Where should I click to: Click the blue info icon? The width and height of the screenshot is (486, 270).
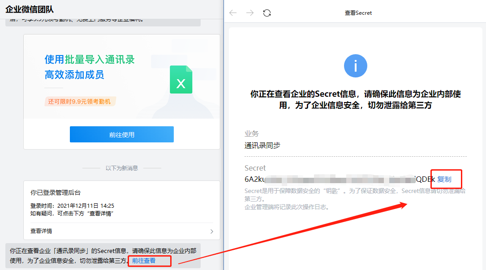coord(356,66)
